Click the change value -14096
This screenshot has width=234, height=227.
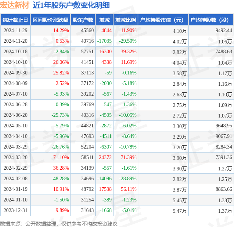click(104, 179)
